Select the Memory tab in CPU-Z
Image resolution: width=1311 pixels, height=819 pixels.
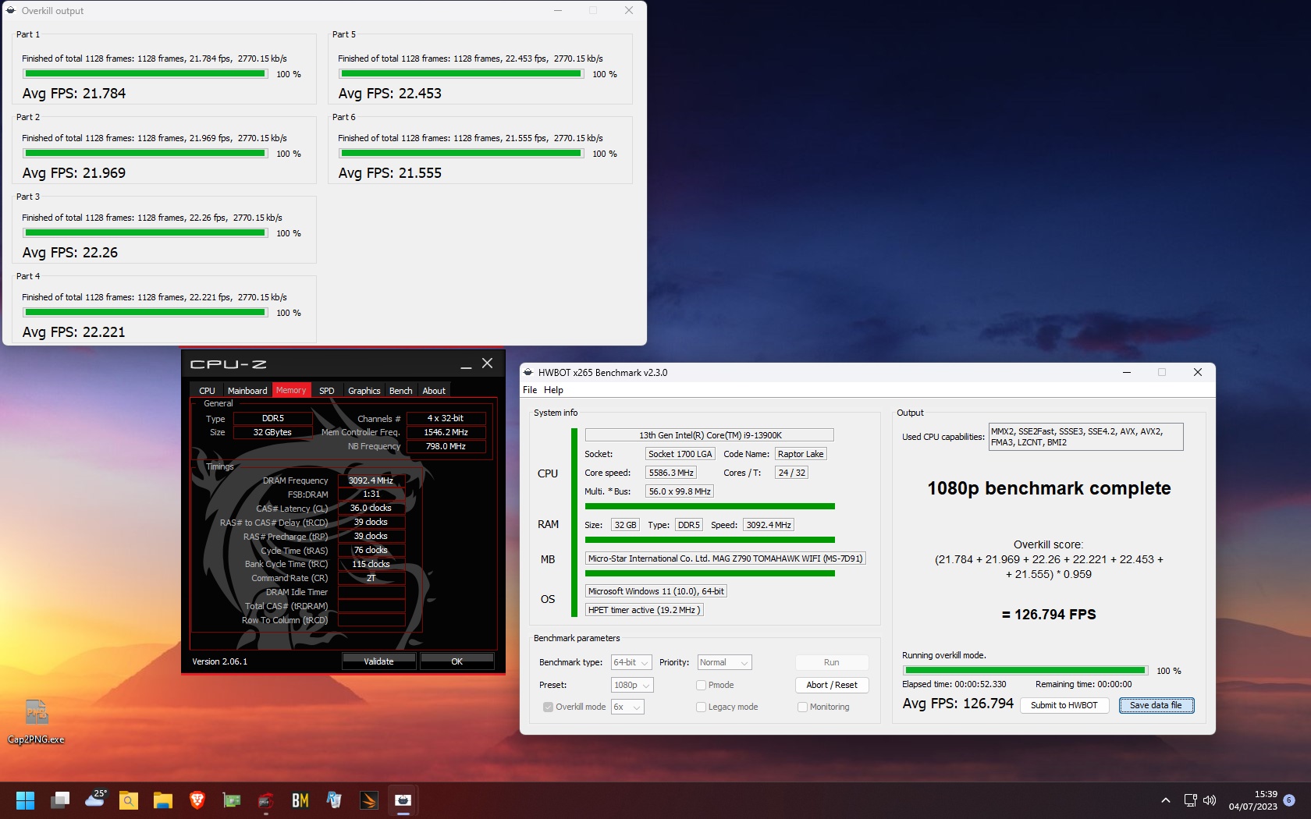point(291,390)
